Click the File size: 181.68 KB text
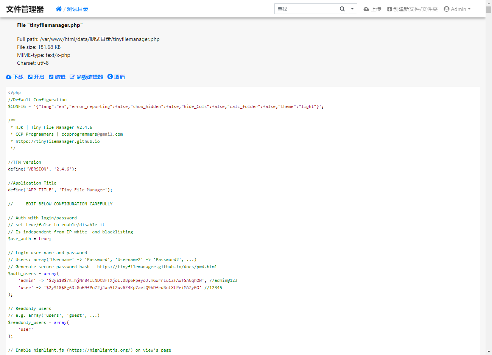Image resolution: width=492 pixels, height=355 pixels. 39,47
